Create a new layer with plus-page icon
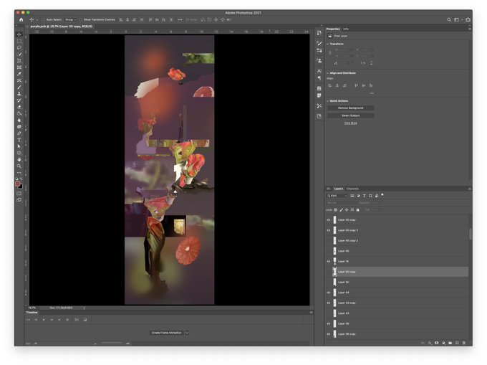The width and height of the screenshot is (487, 365). point(457,343)
